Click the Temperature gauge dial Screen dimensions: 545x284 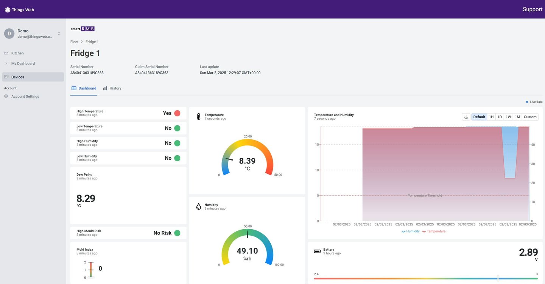(247, 157)
